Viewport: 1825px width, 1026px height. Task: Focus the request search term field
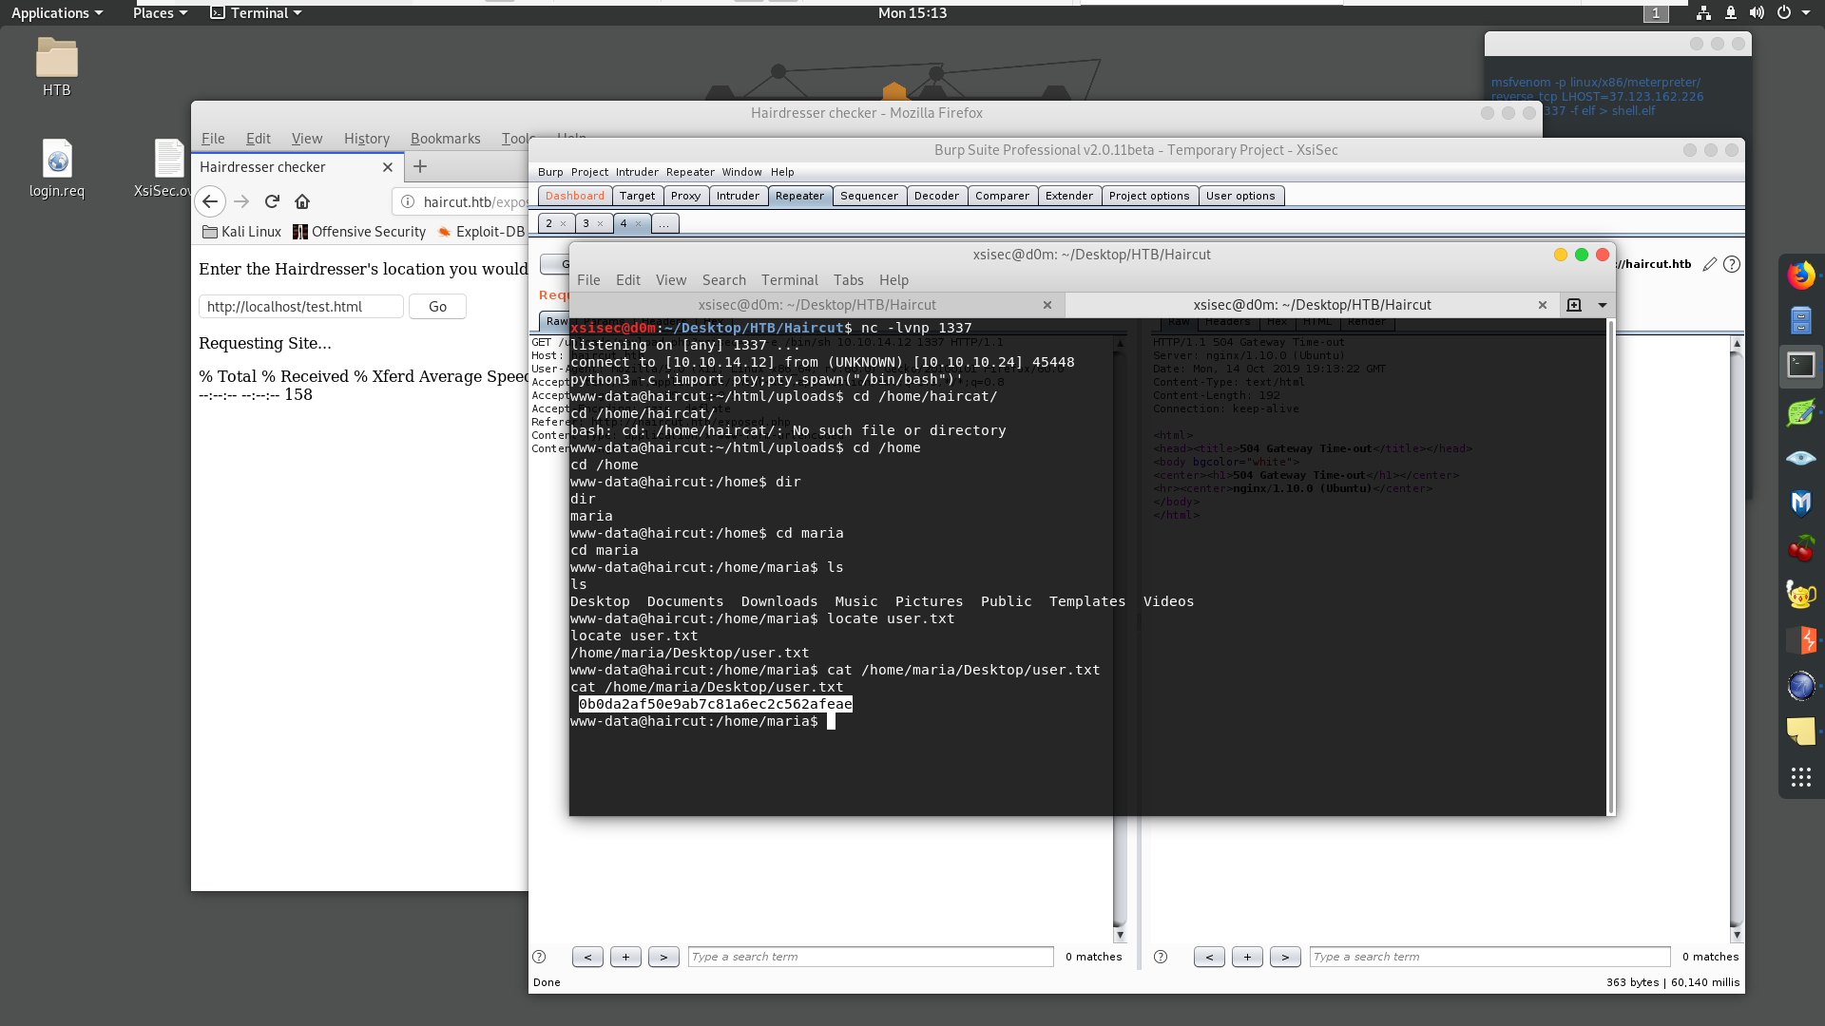pyautogui.click(x=871, y=957)
